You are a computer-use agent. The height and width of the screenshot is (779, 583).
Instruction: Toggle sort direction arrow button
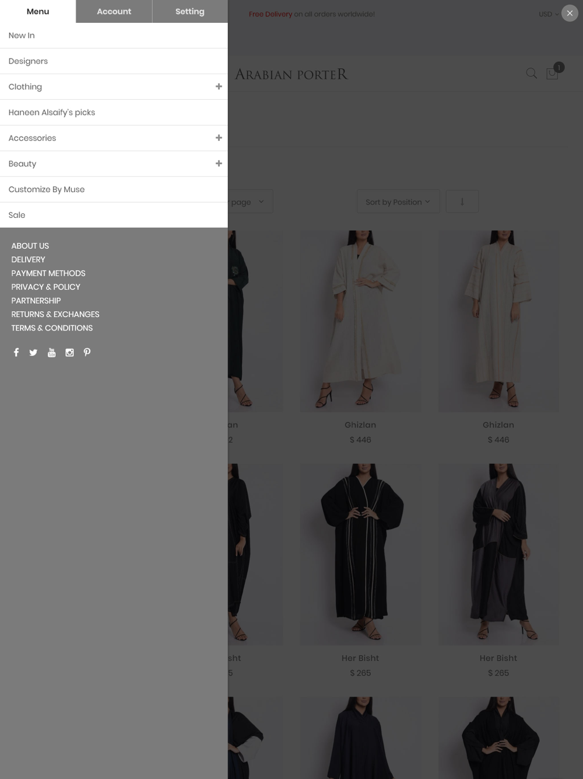(x=462, y=201)
